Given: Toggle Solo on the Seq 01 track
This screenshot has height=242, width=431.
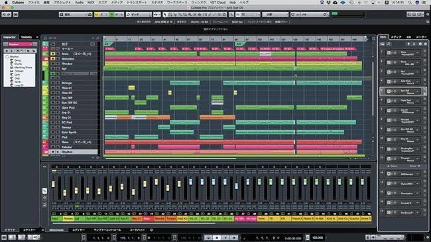Looking at the screenshot, I should coord(58,118).
